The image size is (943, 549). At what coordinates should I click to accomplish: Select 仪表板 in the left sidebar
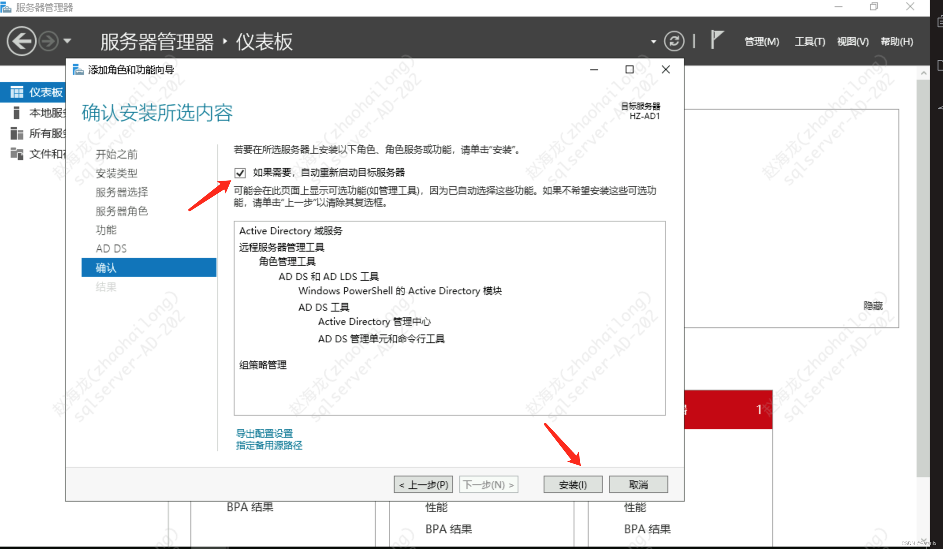34,92
